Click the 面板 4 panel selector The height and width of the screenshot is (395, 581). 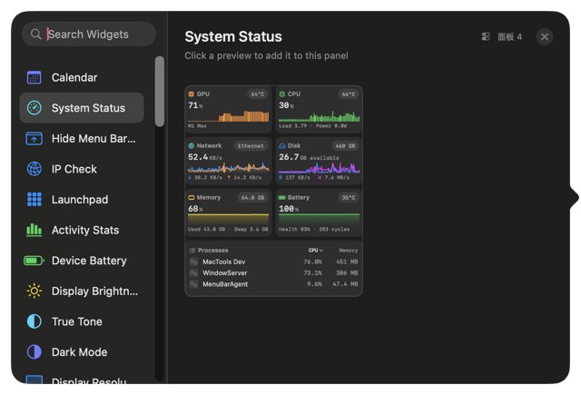(509, 36)
